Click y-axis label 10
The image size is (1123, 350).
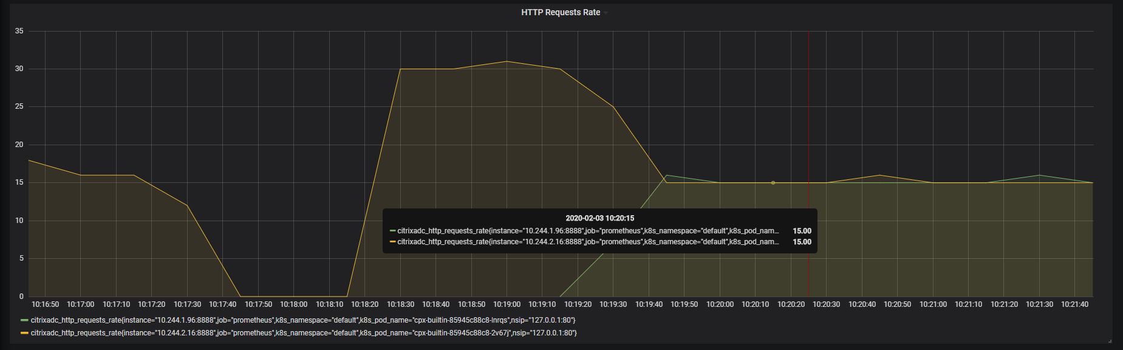[x=19, y=221]
